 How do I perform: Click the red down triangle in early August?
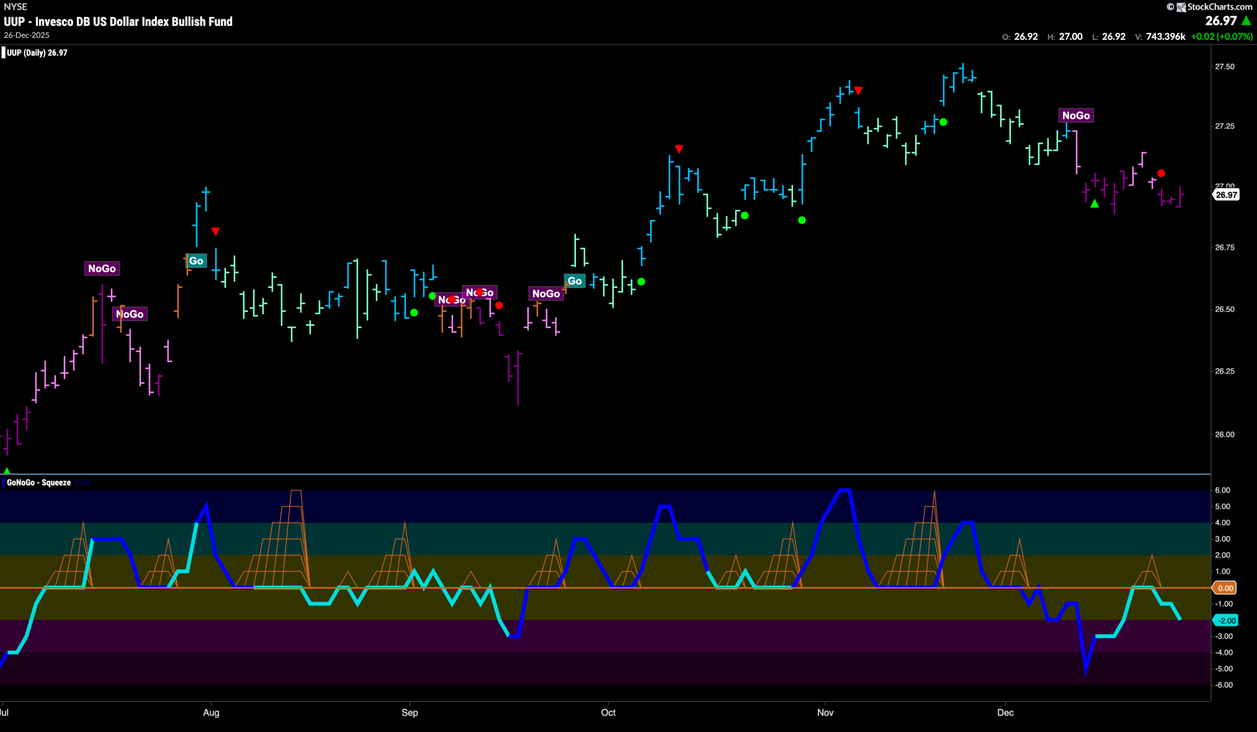point(216,231)
